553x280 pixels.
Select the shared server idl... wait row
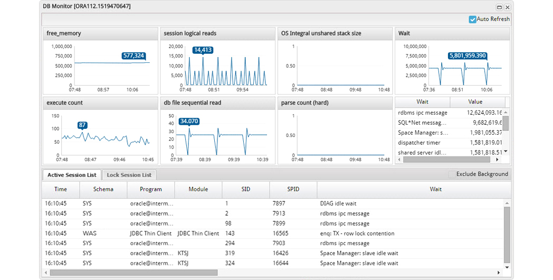[x=449, y=153]
